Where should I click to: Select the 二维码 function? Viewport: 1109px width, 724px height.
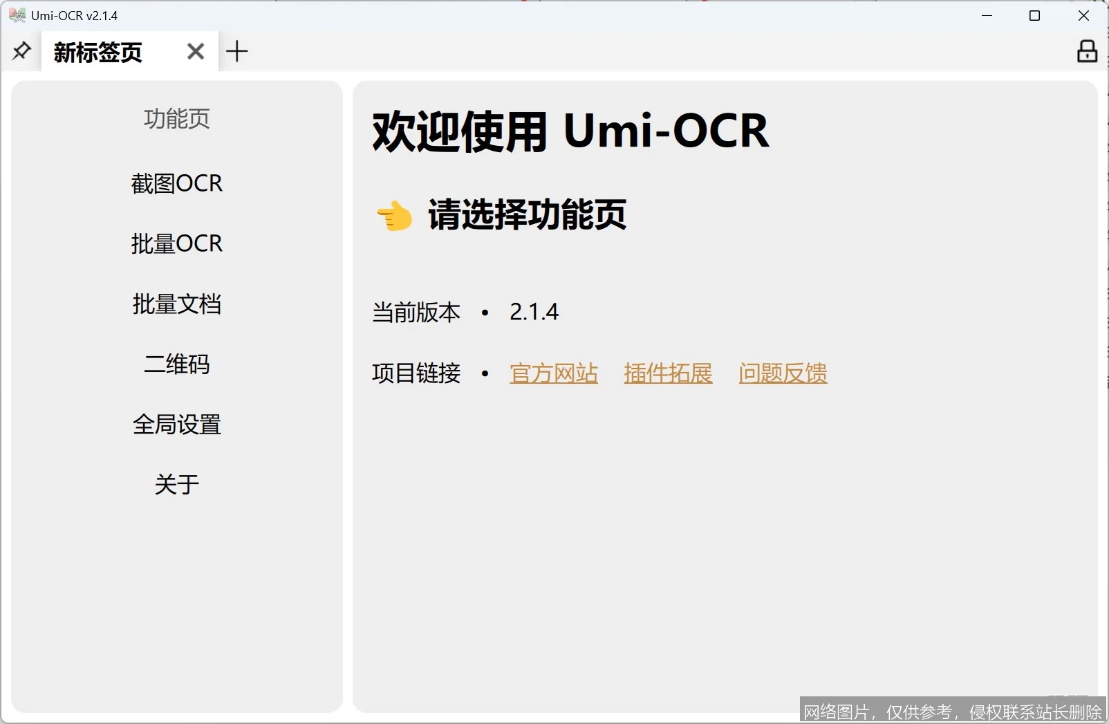[177, 364]
